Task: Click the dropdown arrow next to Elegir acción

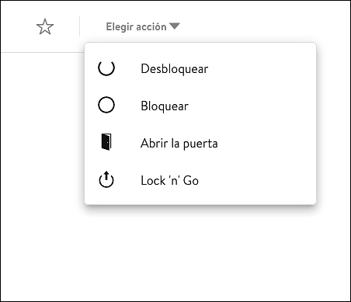Action: pyautogui.click(x=175, y=26)
